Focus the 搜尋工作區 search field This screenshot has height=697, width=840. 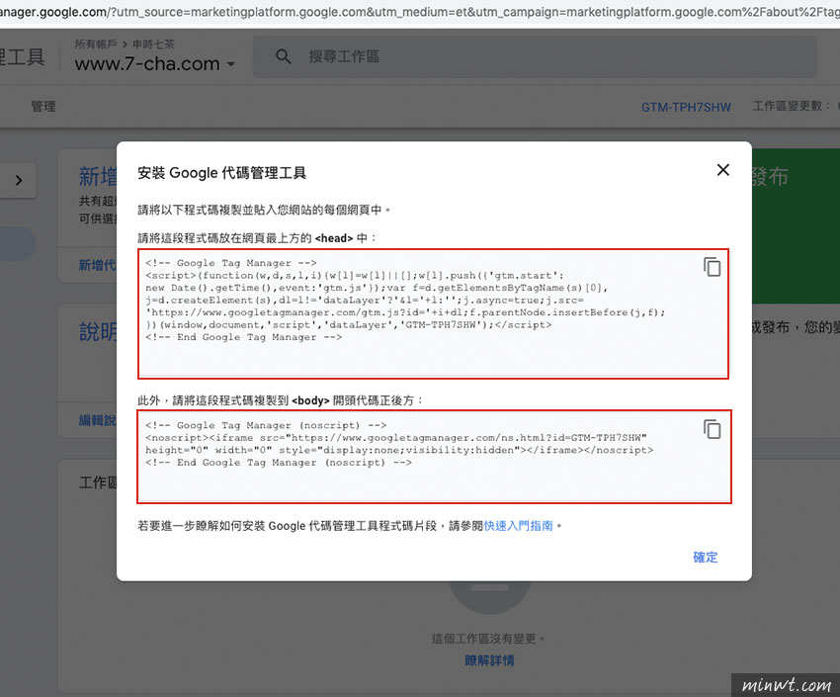click(535, 56)
